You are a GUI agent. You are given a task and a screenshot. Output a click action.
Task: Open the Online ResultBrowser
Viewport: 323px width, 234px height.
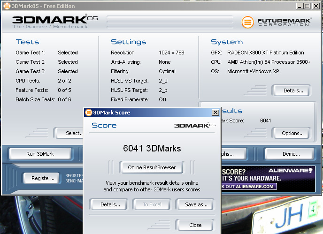tap(152, 167)
